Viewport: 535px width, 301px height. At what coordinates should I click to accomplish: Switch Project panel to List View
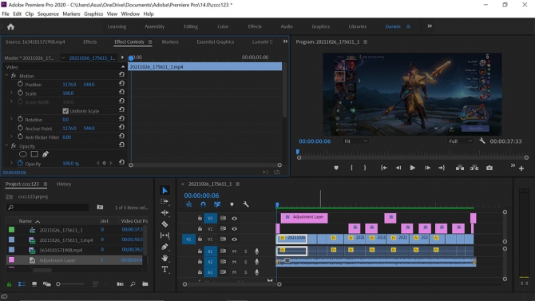tap(22, 284)
